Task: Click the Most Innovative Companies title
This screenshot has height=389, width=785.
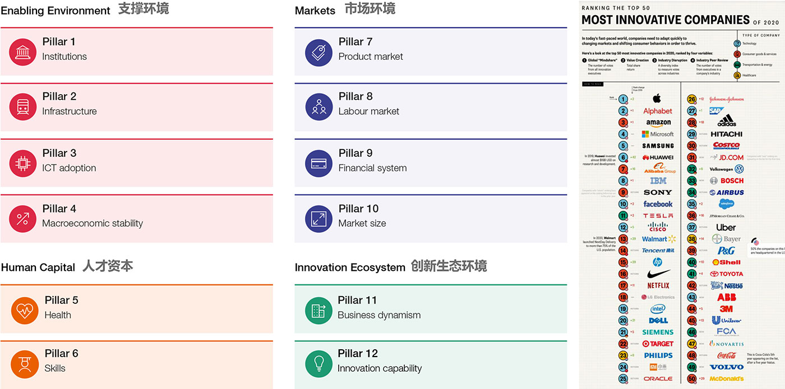Action: click(666, 21)
